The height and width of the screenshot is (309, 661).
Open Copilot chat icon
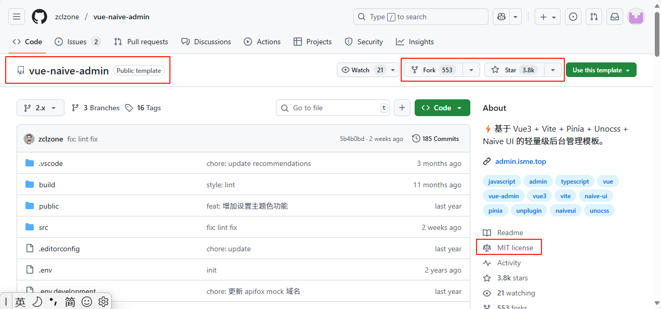(501, 17)
